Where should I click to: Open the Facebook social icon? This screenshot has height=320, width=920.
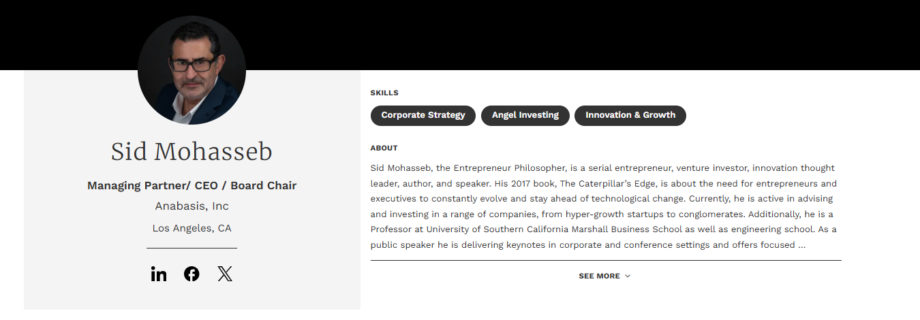point(191,274)
